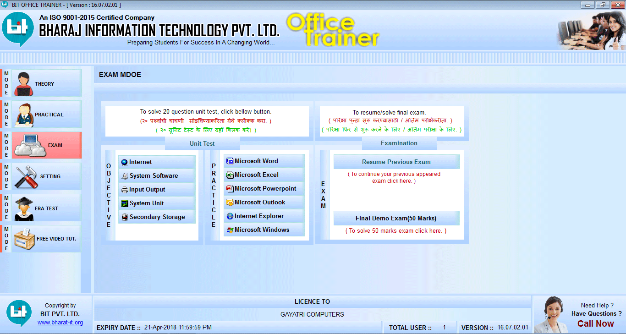Viewport: 626px width, 334px height.
Task: Click the title bar application icon
Action: (5, 5)
